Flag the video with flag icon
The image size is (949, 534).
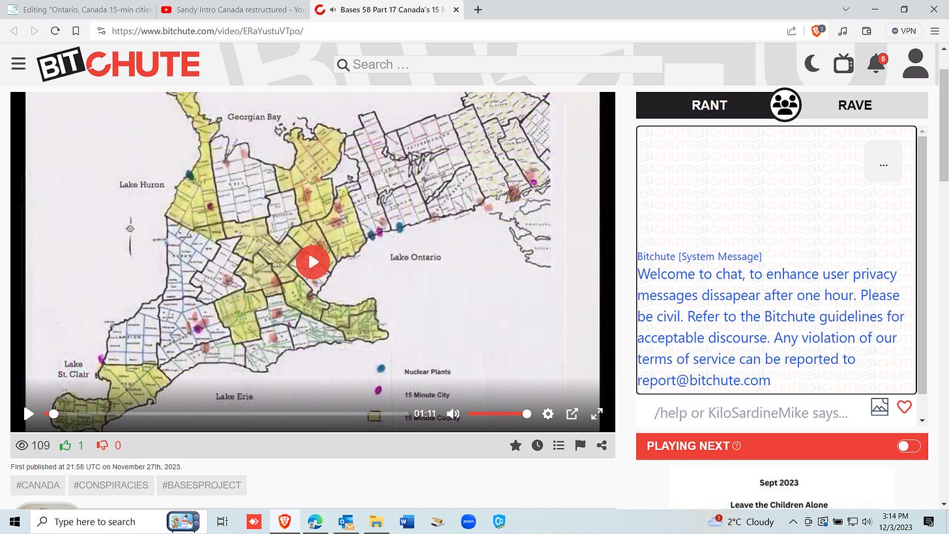pos(580,445)
